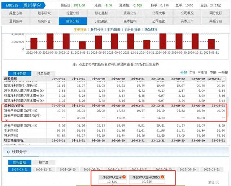Open the 公司概况 tab

pos(187,13)
